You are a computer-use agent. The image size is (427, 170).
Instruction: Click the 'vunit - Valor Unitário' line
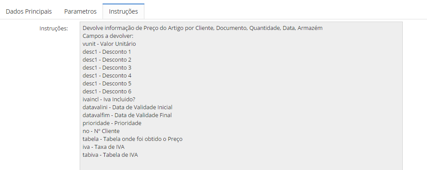coord(109,44)
